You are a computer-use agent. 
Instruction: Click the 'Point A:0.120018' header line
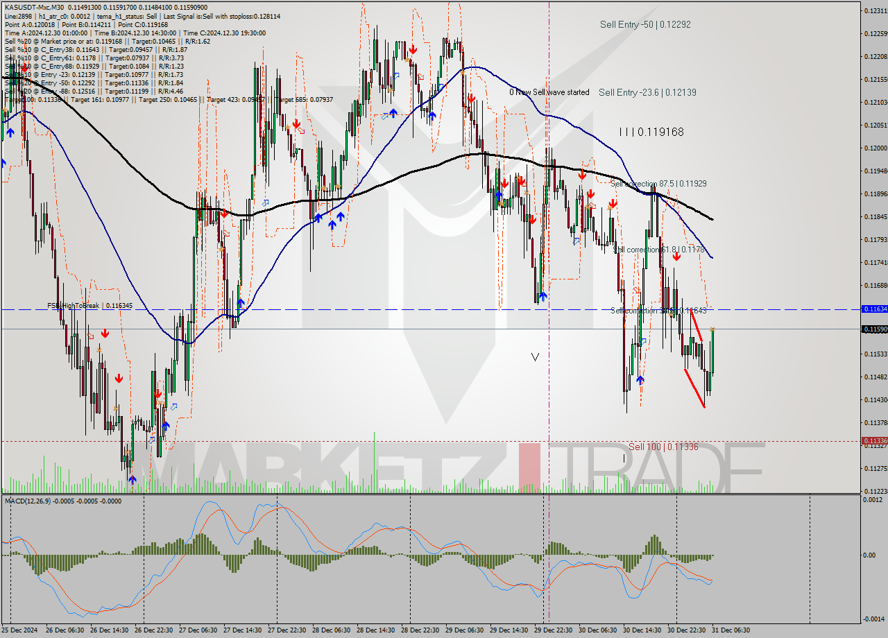tap(85, 24)
